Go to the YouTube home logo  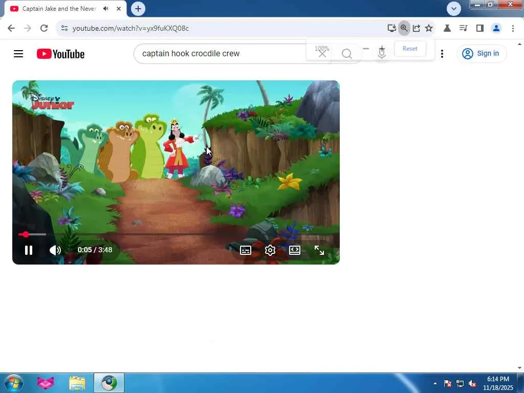[x=60, y=54]
